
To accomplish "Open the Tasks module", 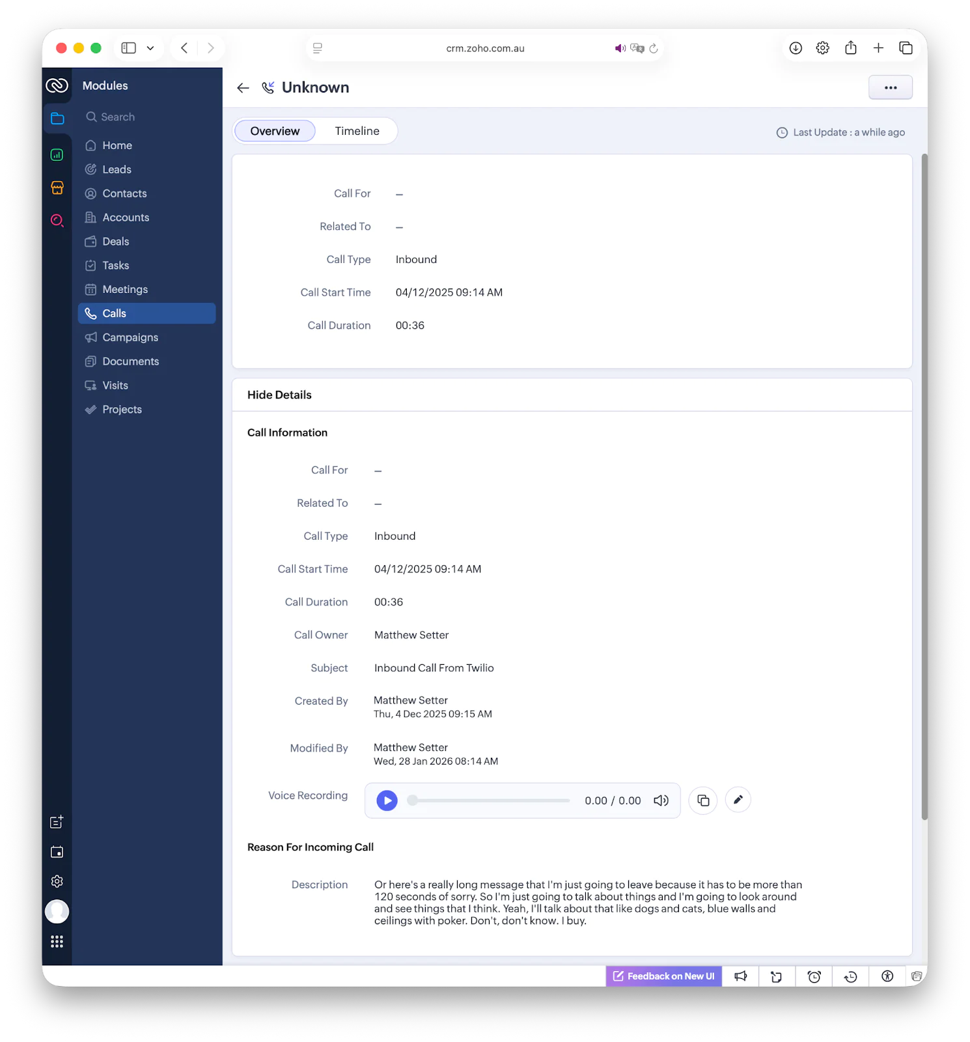I will 146,266.
